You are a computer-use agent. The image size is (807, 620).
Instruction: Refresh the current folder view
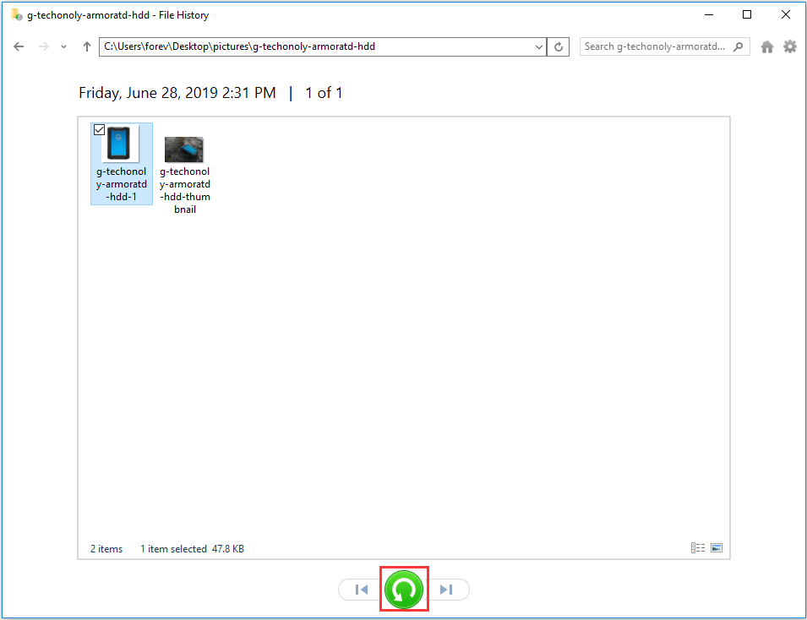tap(558, 46)
